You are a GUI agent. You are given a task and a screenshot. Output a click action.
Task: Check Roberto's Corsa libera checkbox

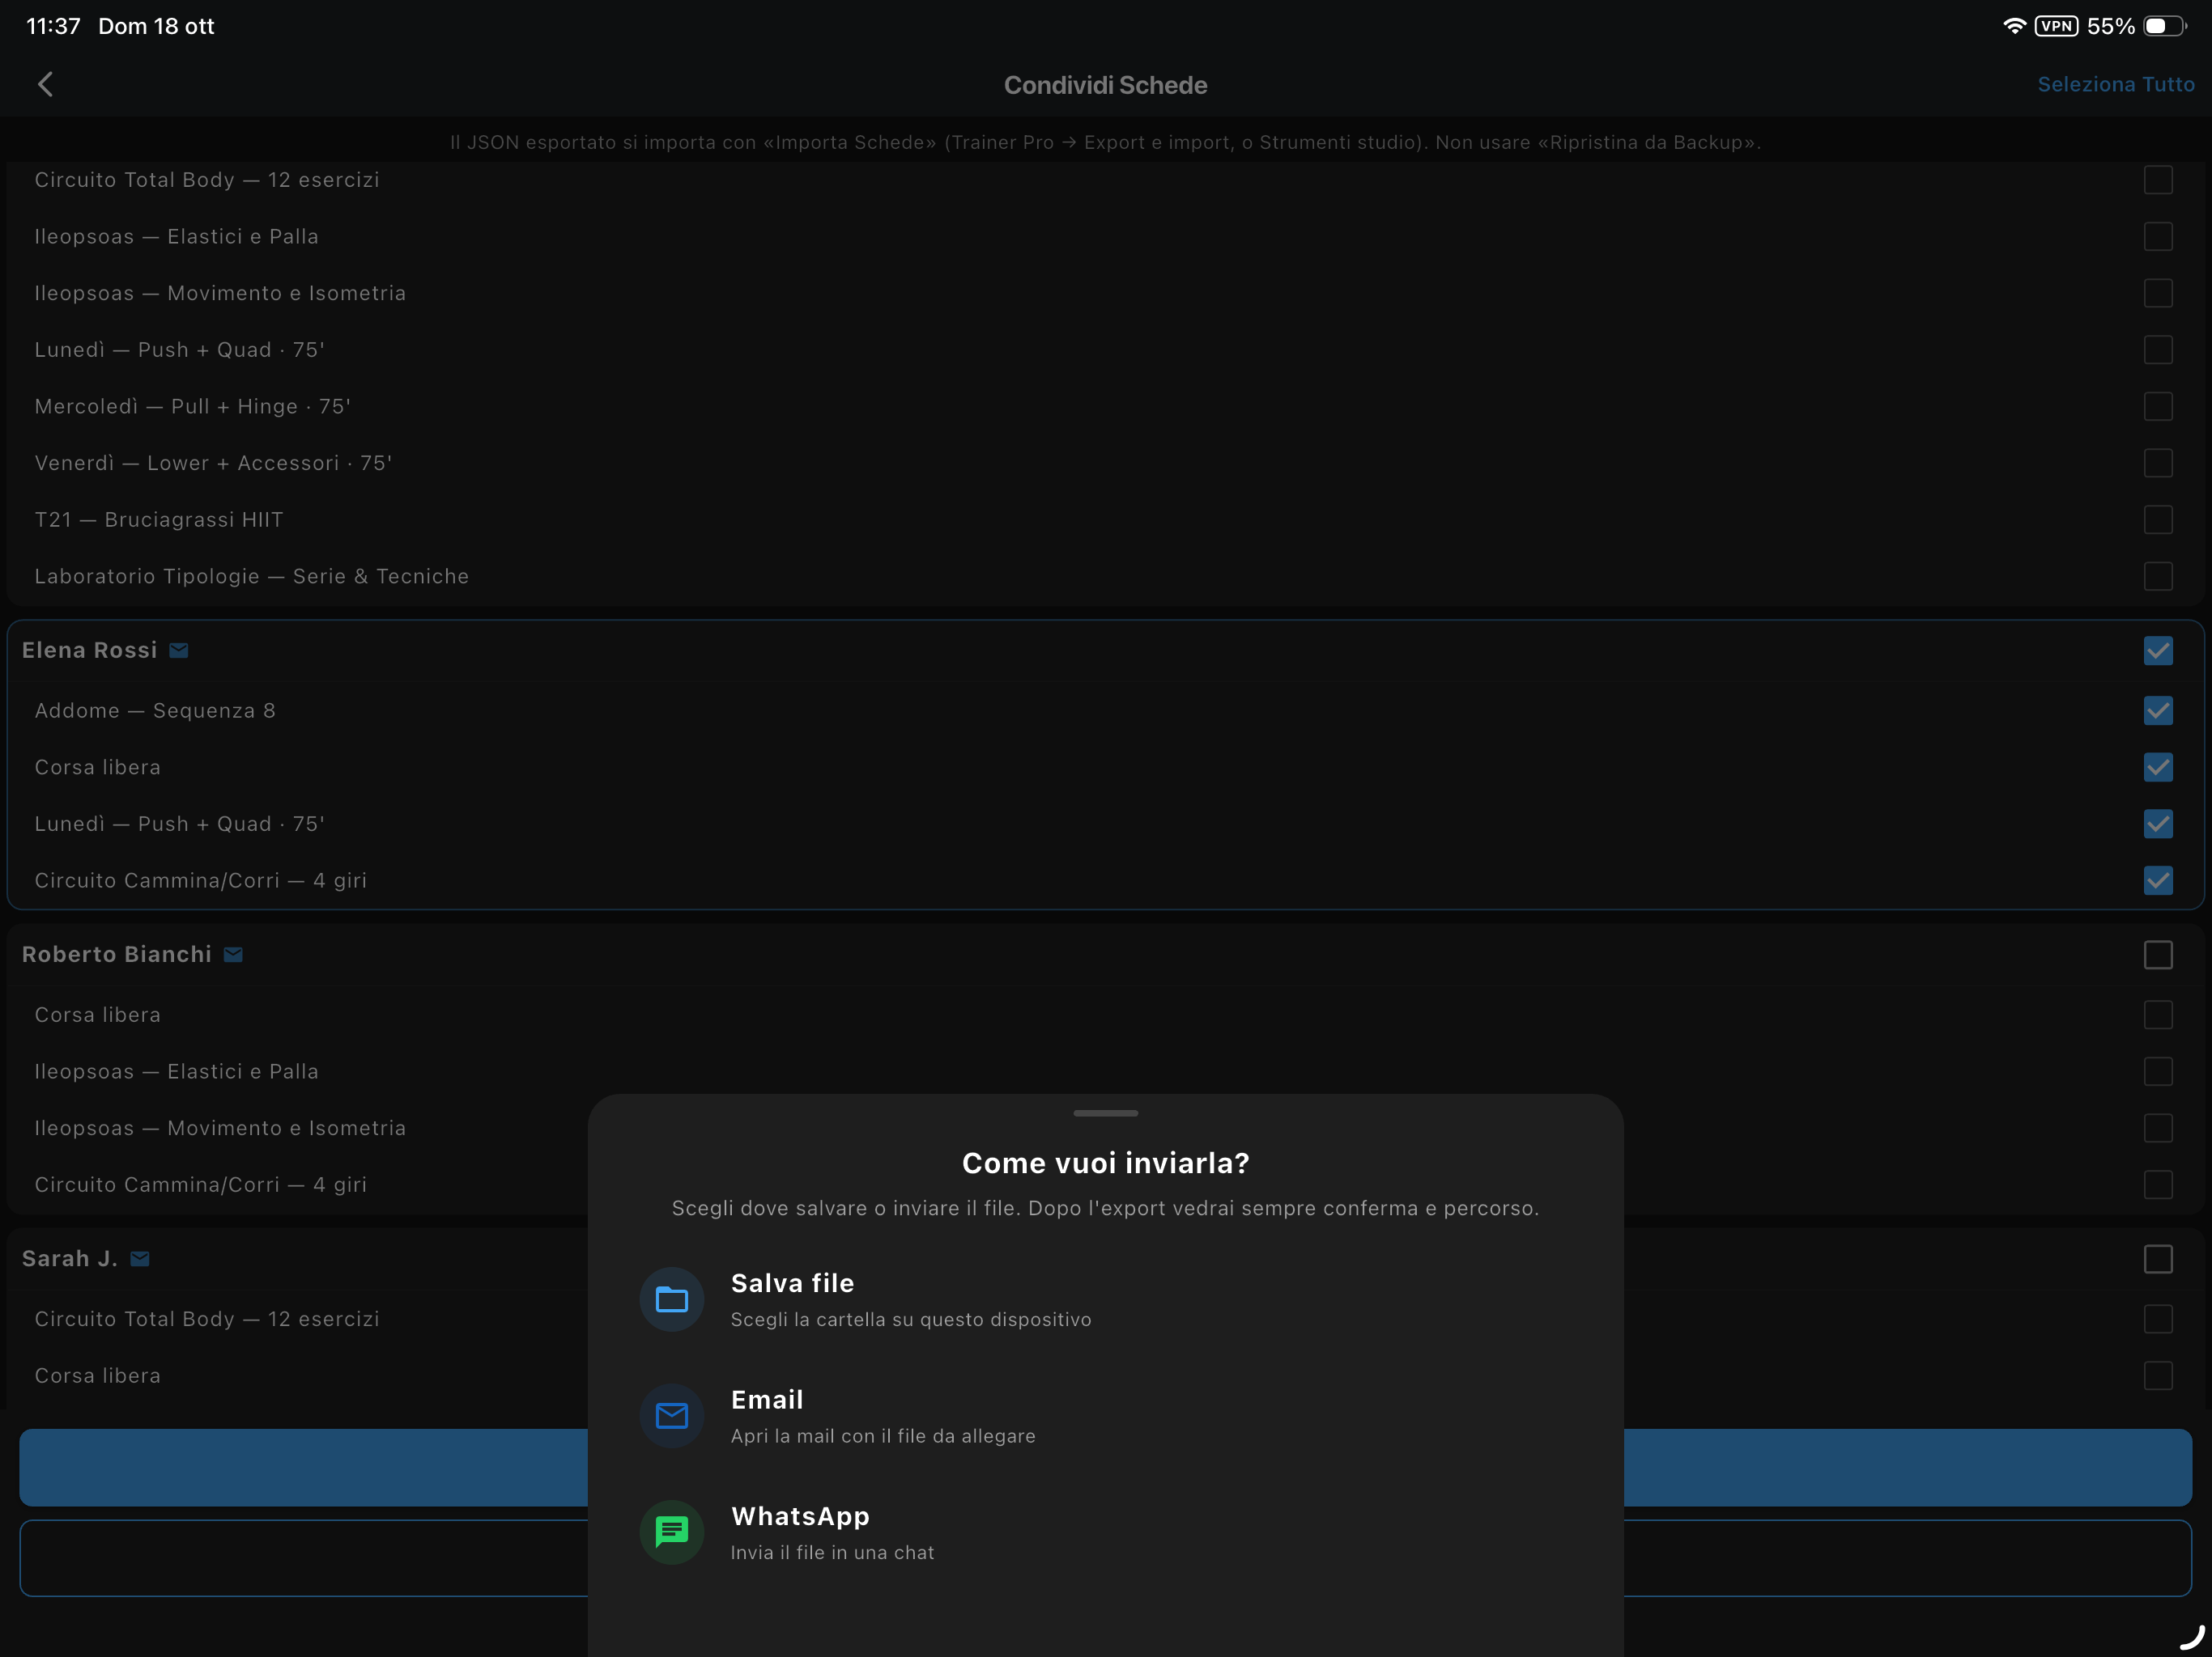(x=2158, y=1015)
